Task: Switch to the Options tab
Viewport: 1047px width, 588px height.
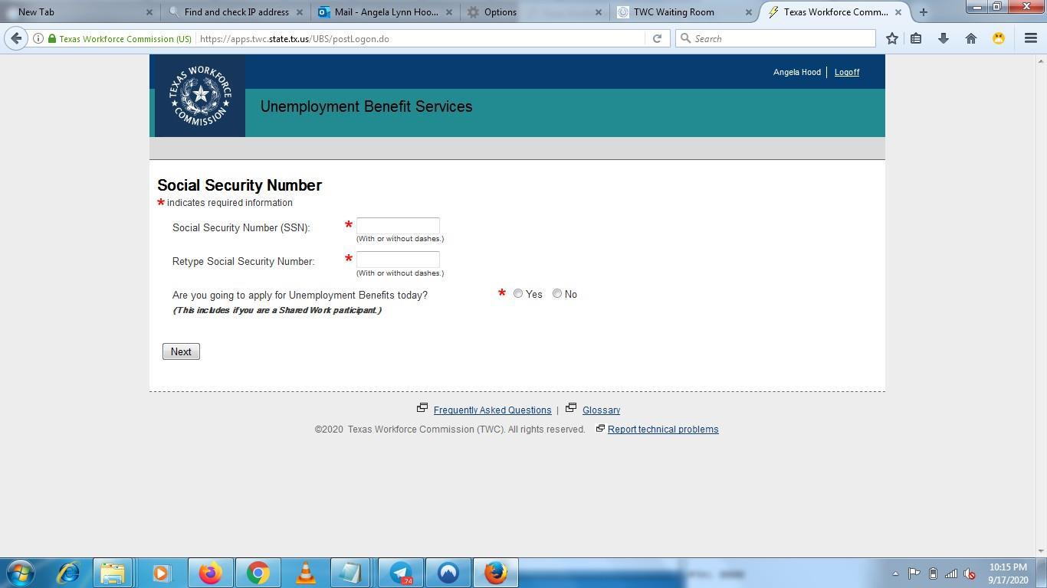Action: tap(535, 11)
